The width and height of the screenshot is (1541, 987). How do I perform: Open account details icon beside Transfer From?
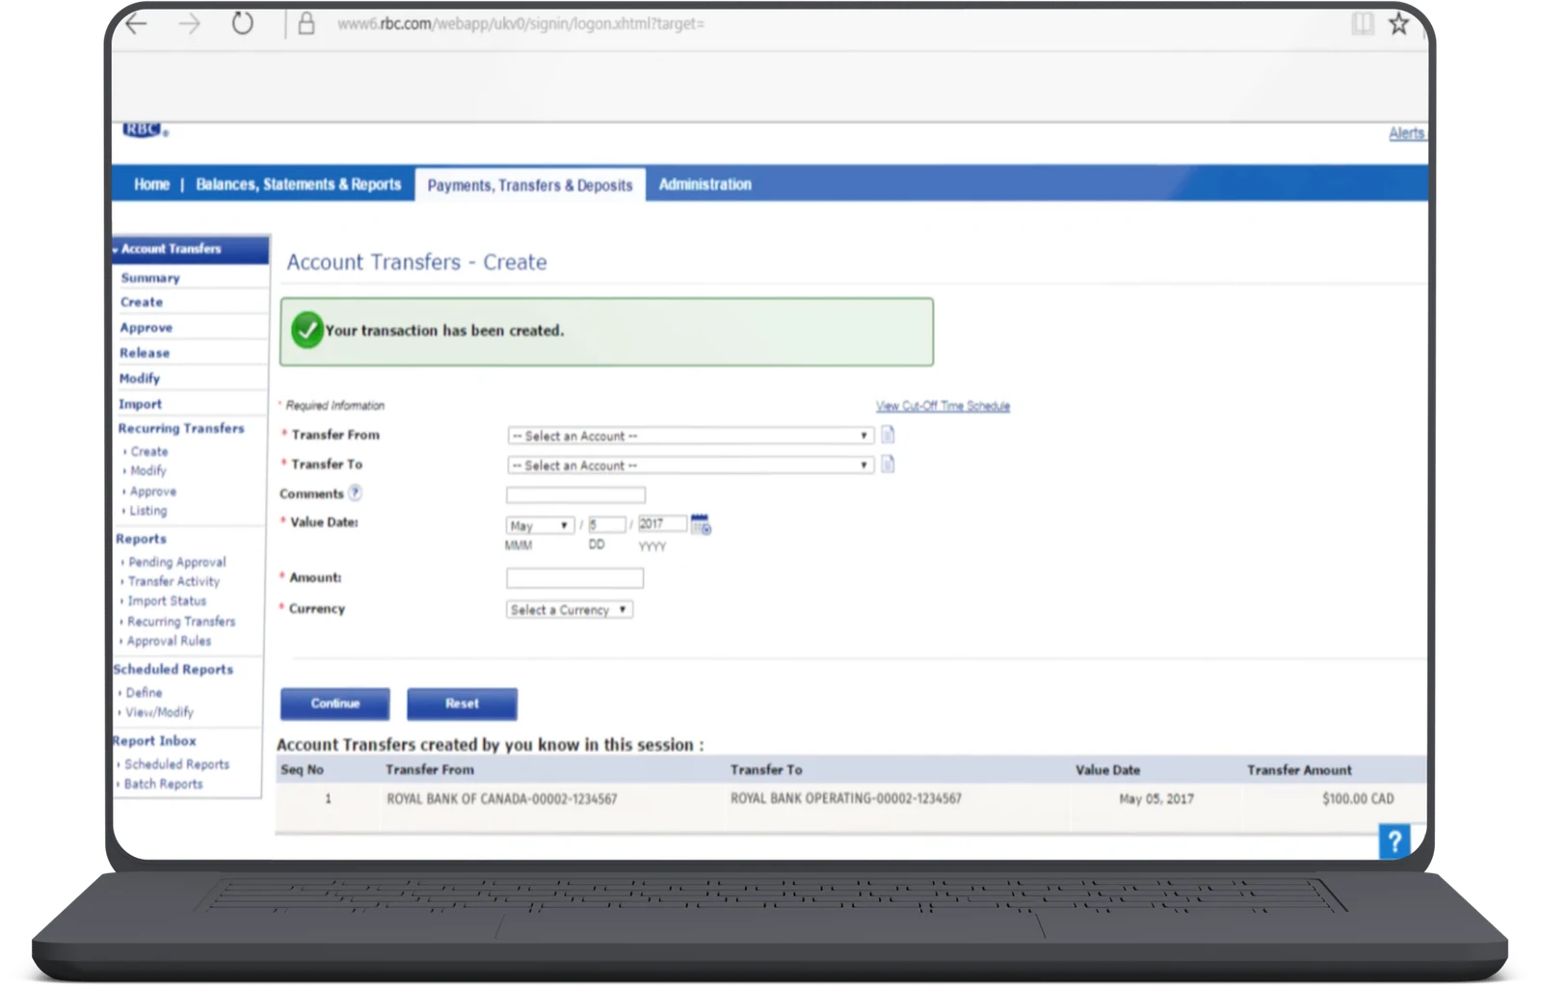pos(888,435)
